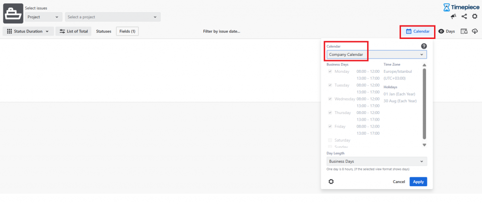
Task: Click the Filter by issue date field
Action: click(221, 31)
